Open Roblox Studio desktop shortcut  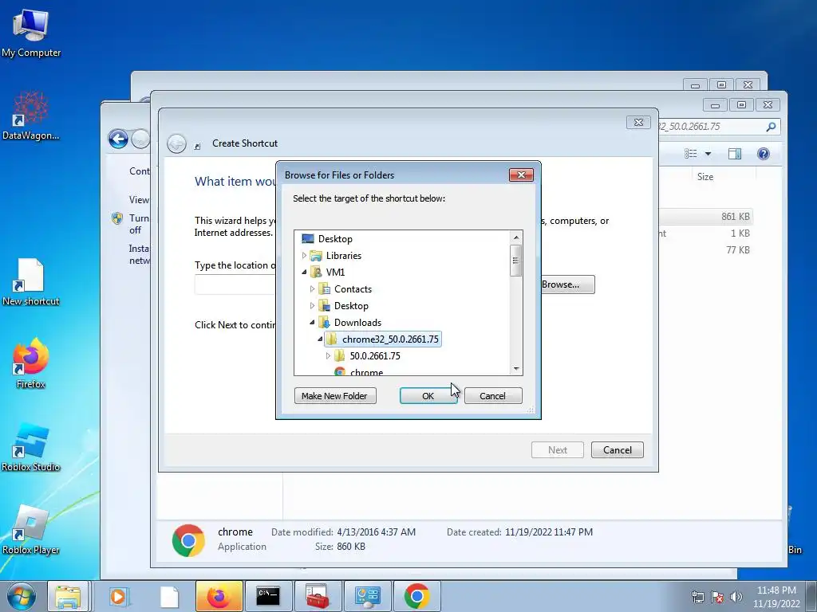31,448
